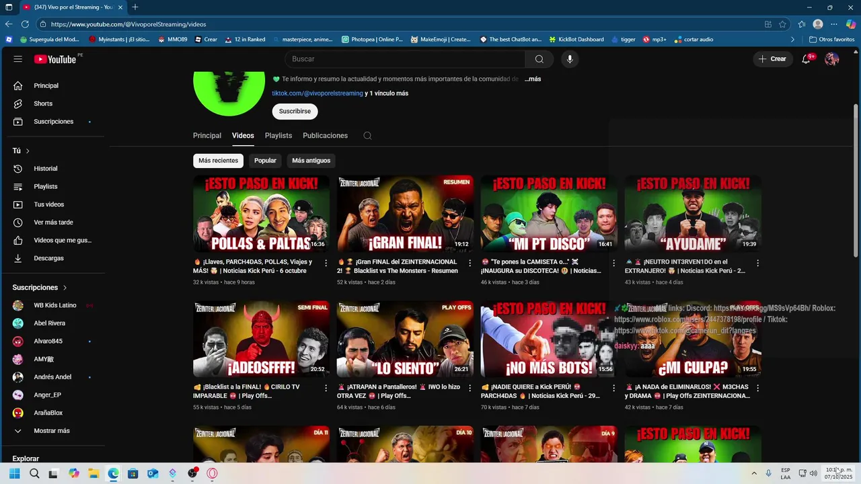Open options menu for Gran FINAL video

coord(470,263)
